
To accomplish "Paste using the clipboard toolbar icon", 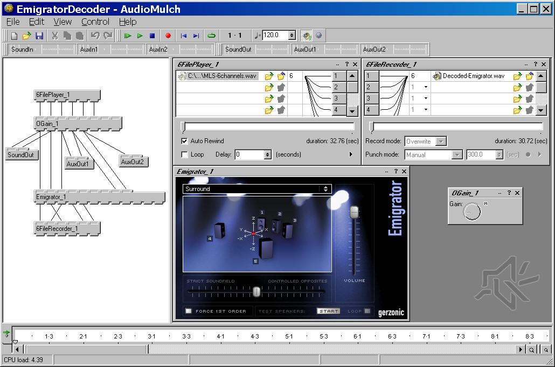I will point(80,36).
